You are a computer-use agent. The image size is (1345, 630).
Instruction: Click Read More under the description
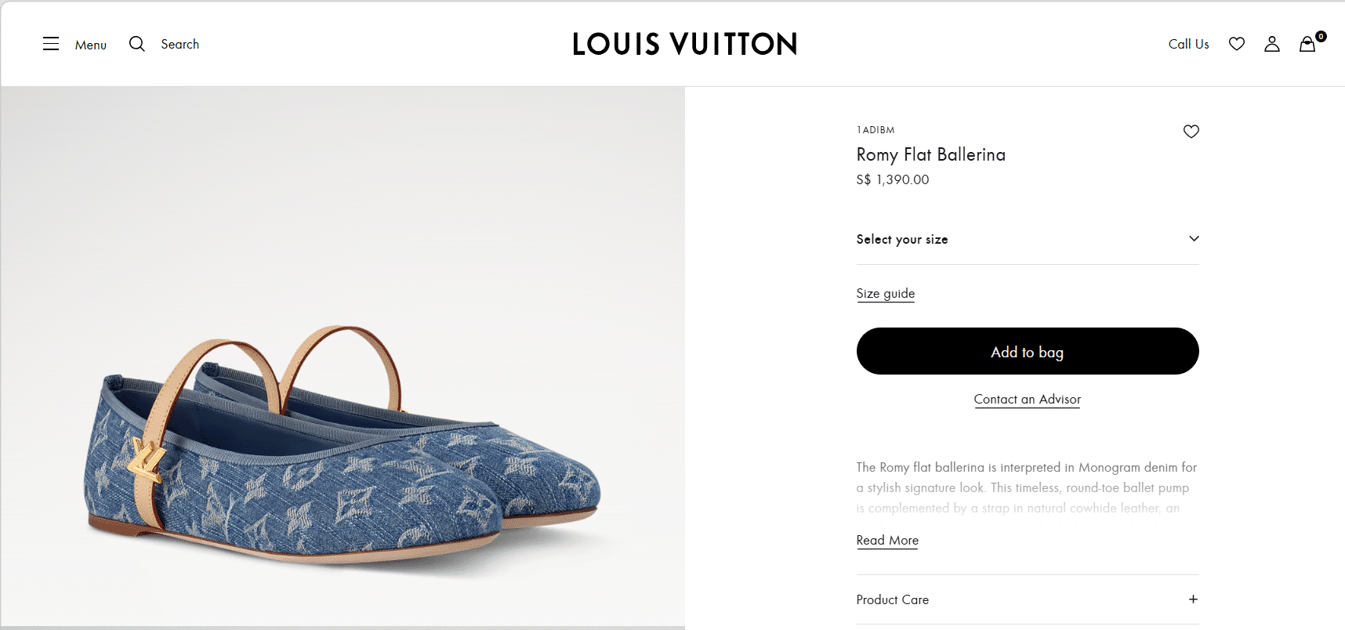pos(887,540)
